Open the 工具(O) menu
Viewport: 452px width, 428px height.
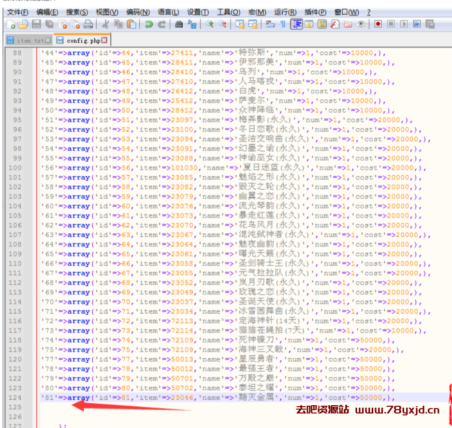point(229,12)
